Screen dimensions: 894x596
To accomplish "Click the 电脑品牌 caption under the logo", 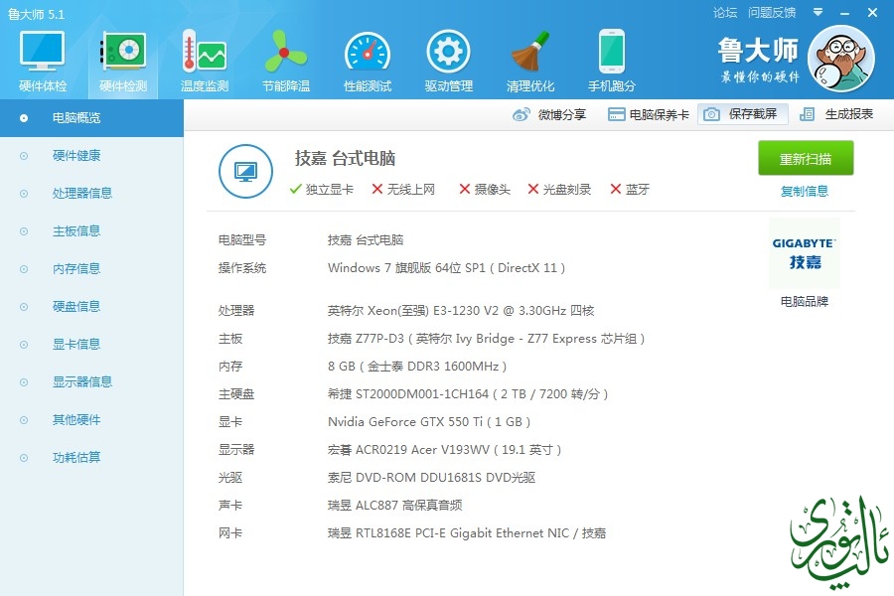I will click(x=805, y=302).
